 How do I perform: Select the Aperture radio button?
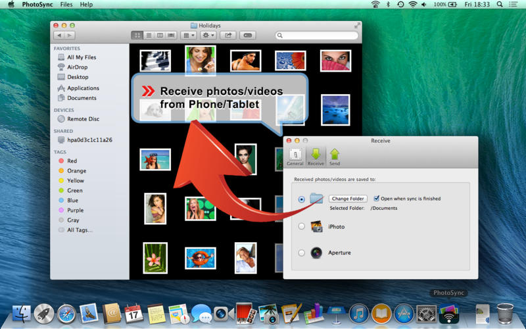(x=302, y=253)
